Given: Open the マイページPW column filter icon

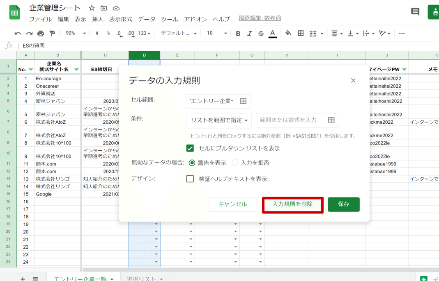Looking at the screenshot, I should tap(404, 69).
